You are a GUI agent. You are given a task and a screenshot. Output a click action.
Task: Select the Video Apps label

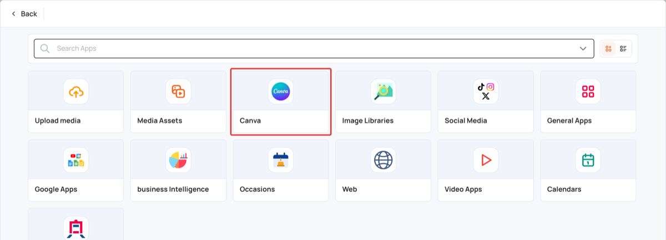[463, 189]
